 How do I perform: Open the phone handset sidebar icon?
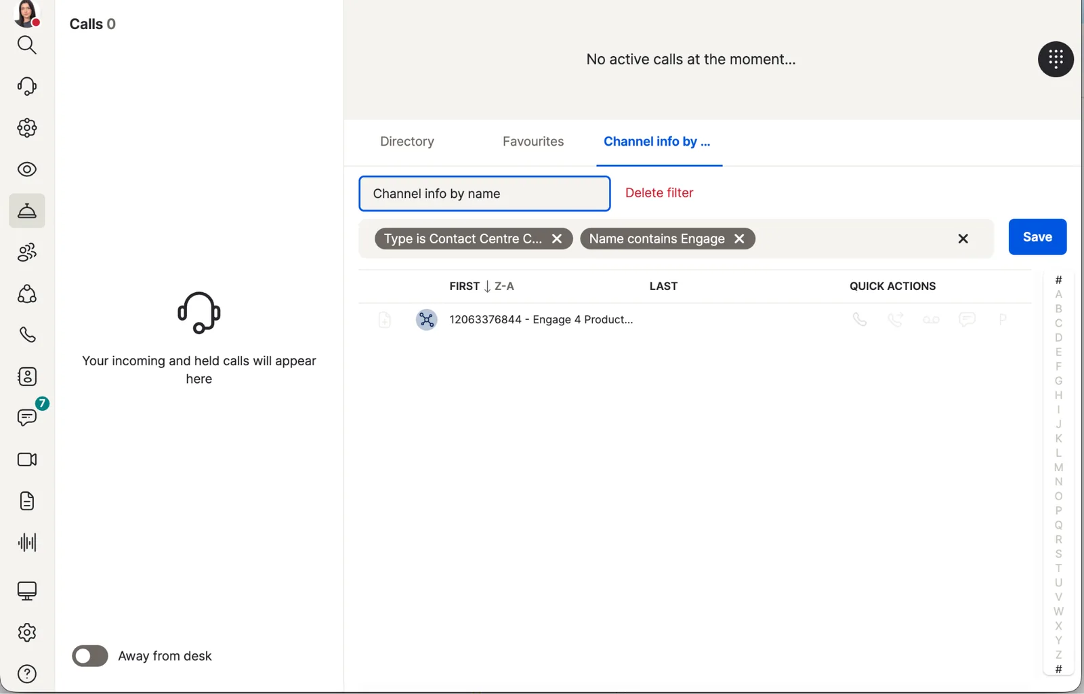26,335
